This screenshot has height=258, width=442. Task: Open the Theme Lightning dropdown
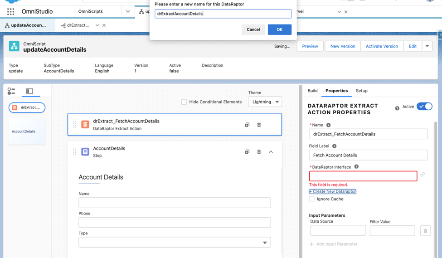click(x=265, y=102)
